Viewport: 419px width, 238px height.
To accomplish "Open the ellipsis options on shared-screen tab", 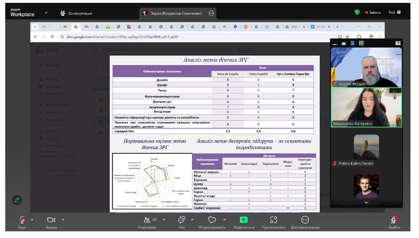I will click(211, 13).
